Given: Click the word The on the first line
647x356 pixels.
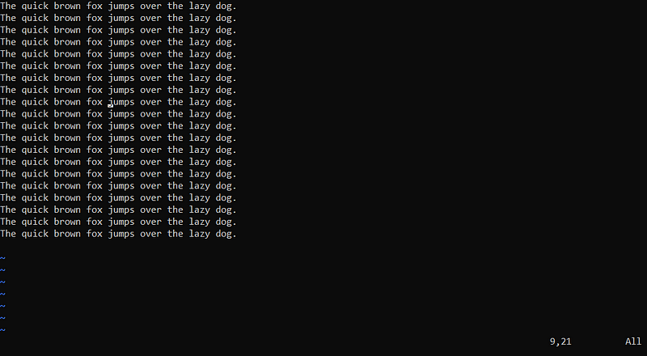Looking at the screenshot, I should [x=8, y=6].
